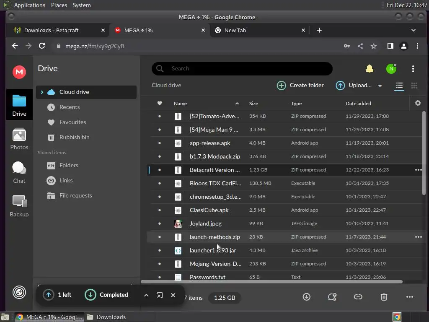Open the saved passwords key icon
Viewport: 429px width, 322px height.
click(x=346, y=46)
